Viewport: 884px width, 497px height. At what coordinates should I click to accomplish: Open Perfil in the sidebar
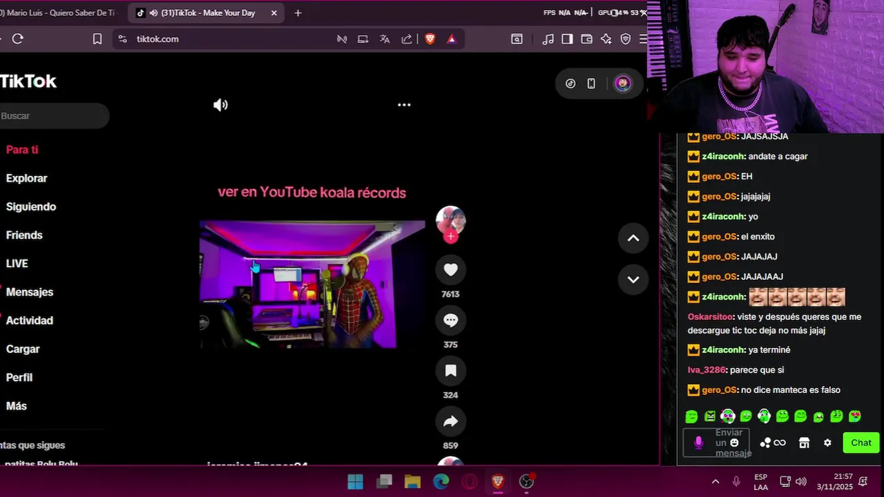[x=19, y=378]
